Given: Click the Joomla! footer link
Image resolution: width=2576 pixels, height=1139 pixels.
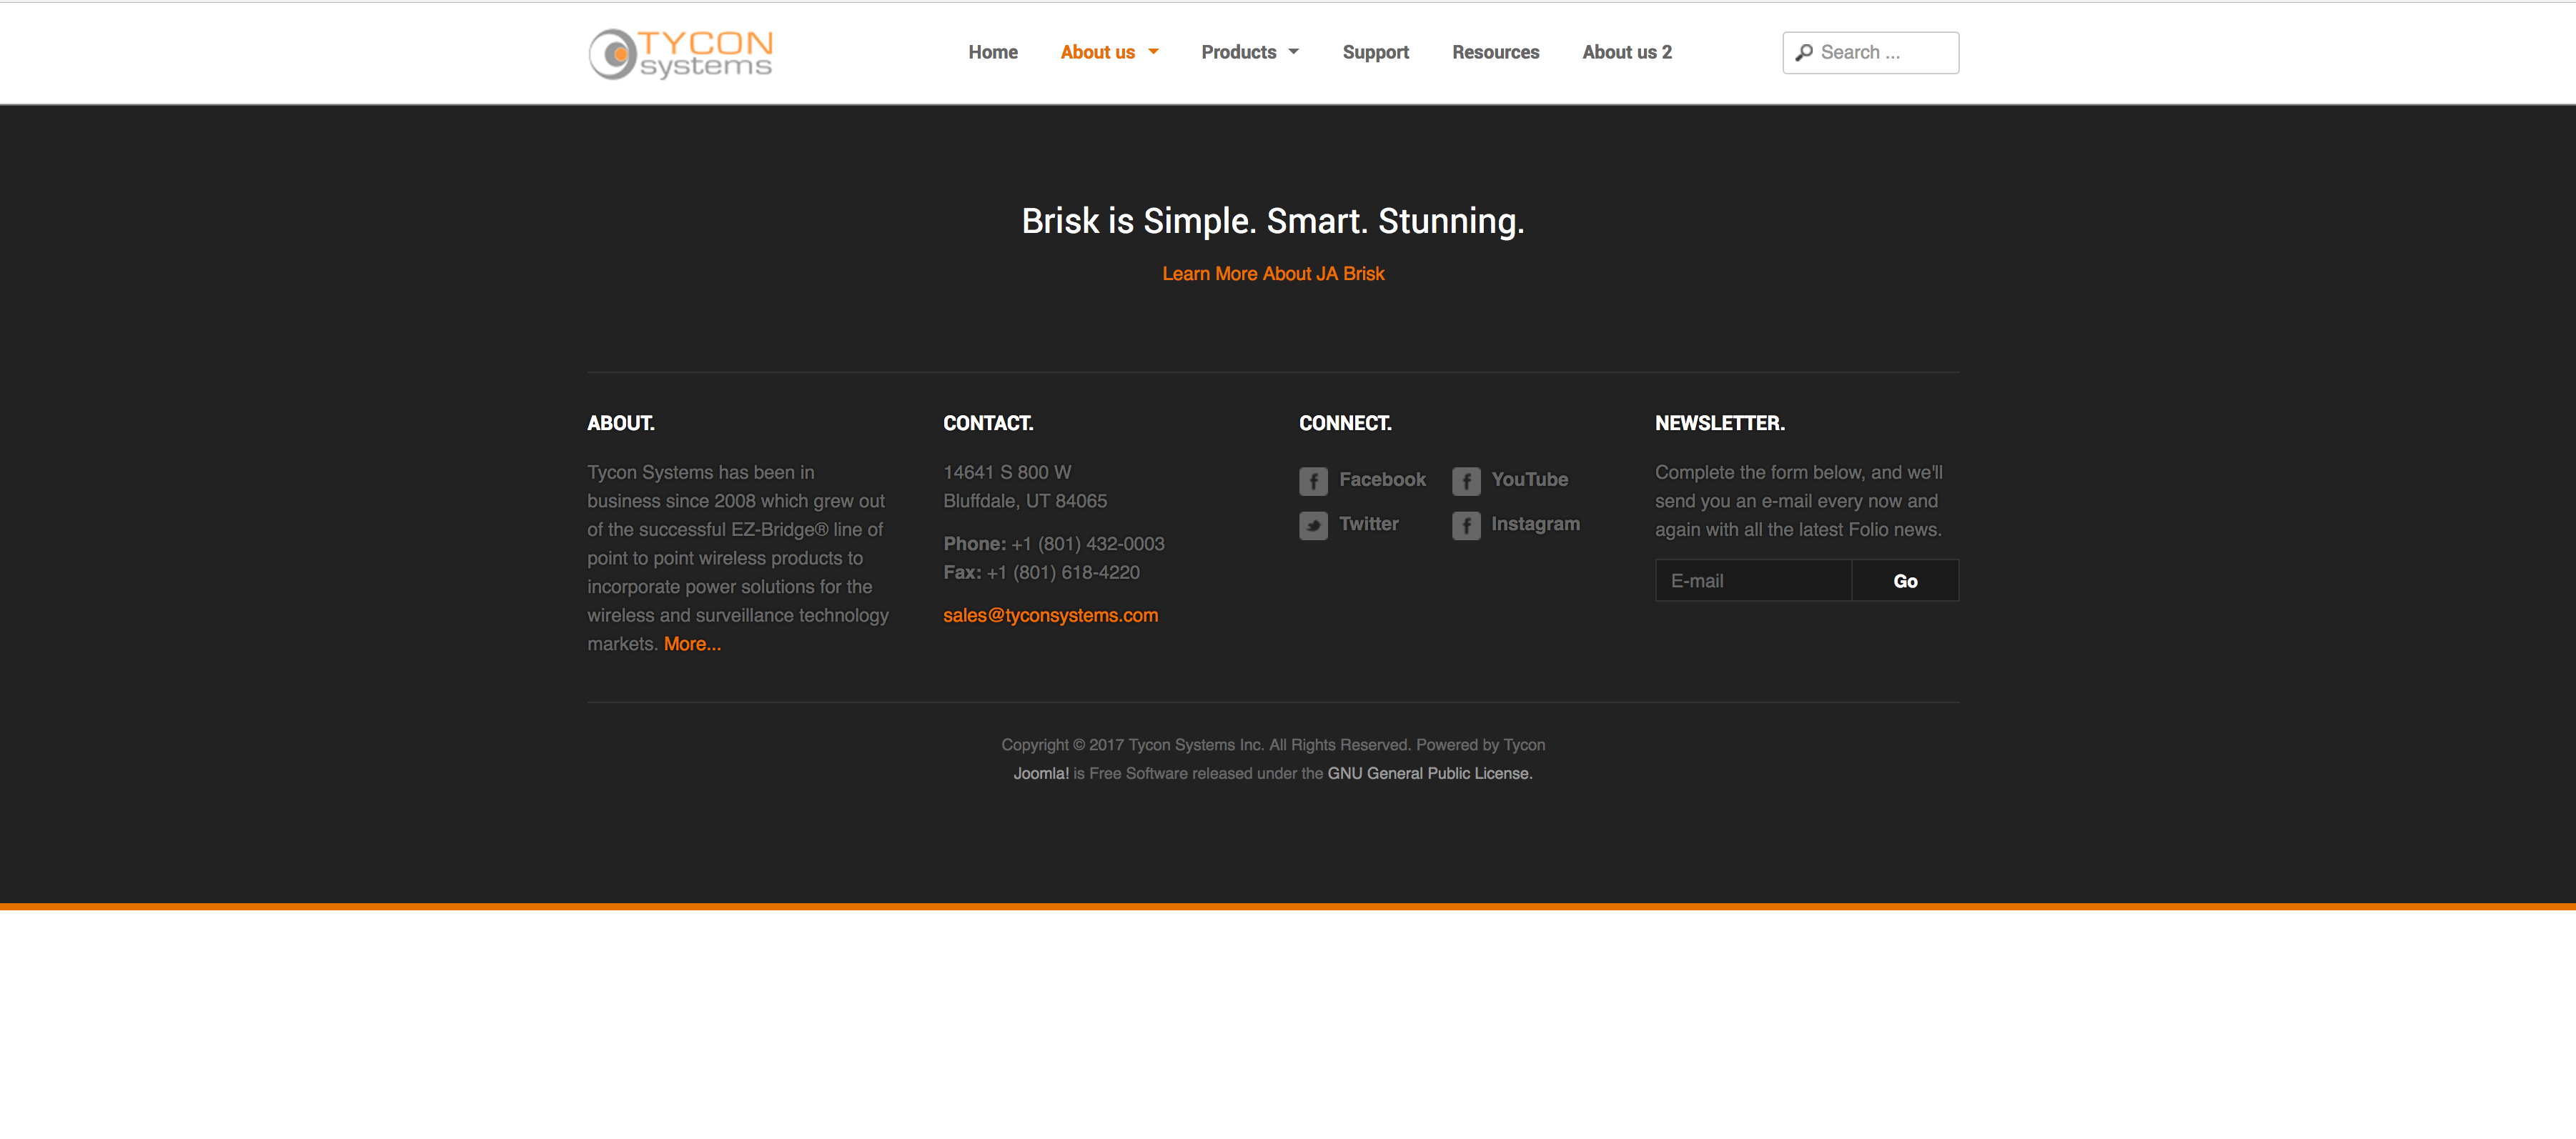Looking at the screenshot, I should click(x=1040, y=773).
